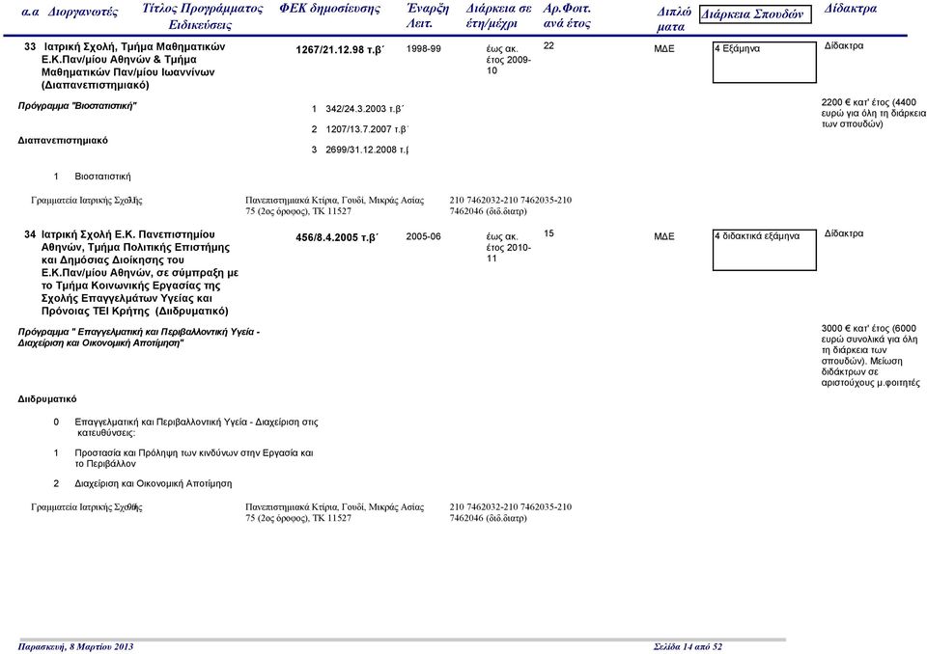
Task: Click the boxed 'Διάρκεια Σπουδών' header
Action: (x=755, y=14)
